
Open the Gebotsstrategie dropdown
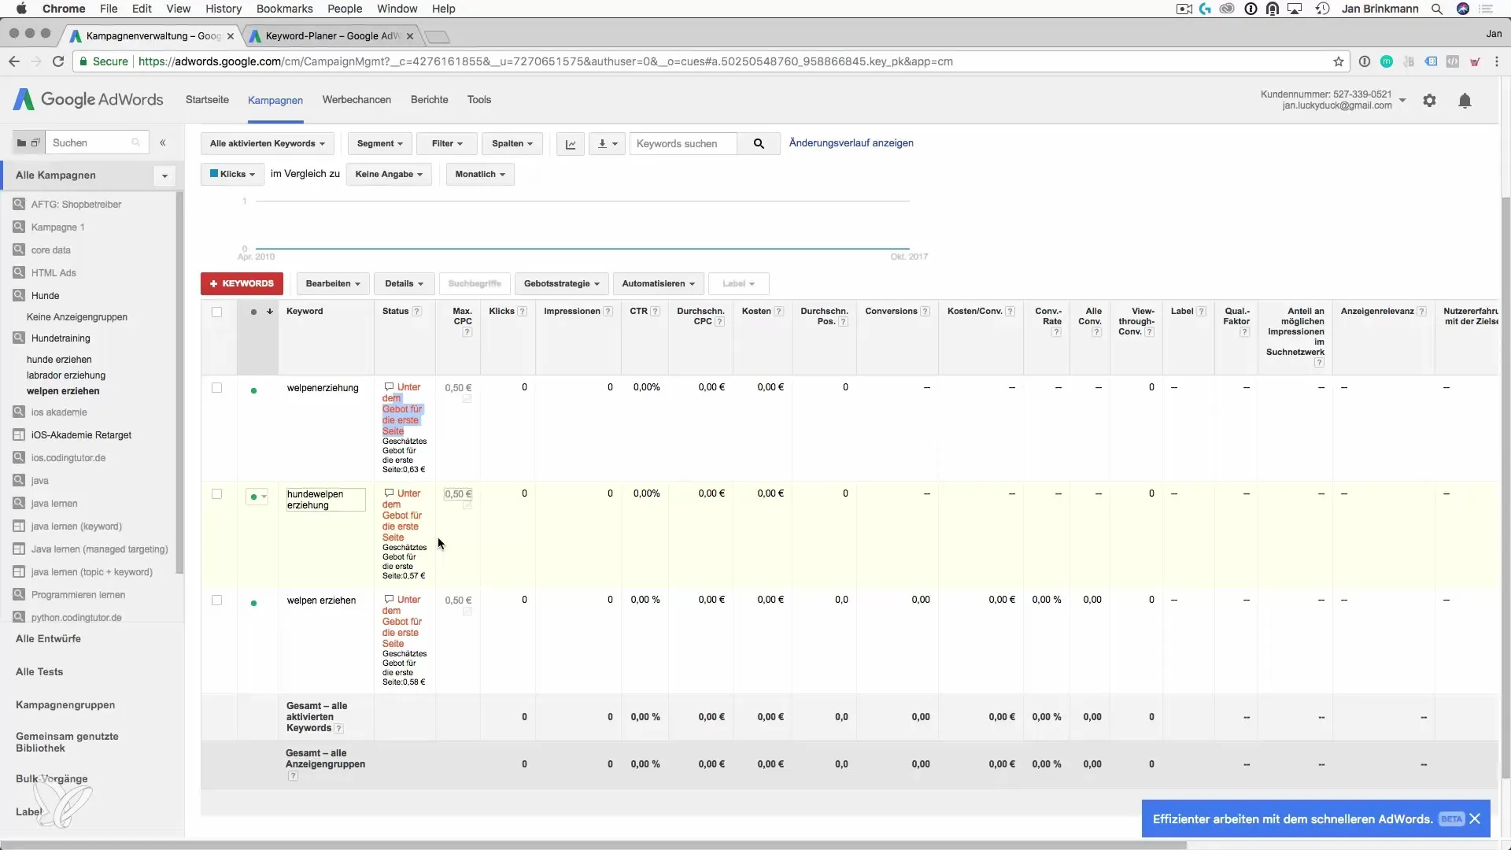(562, 283)
